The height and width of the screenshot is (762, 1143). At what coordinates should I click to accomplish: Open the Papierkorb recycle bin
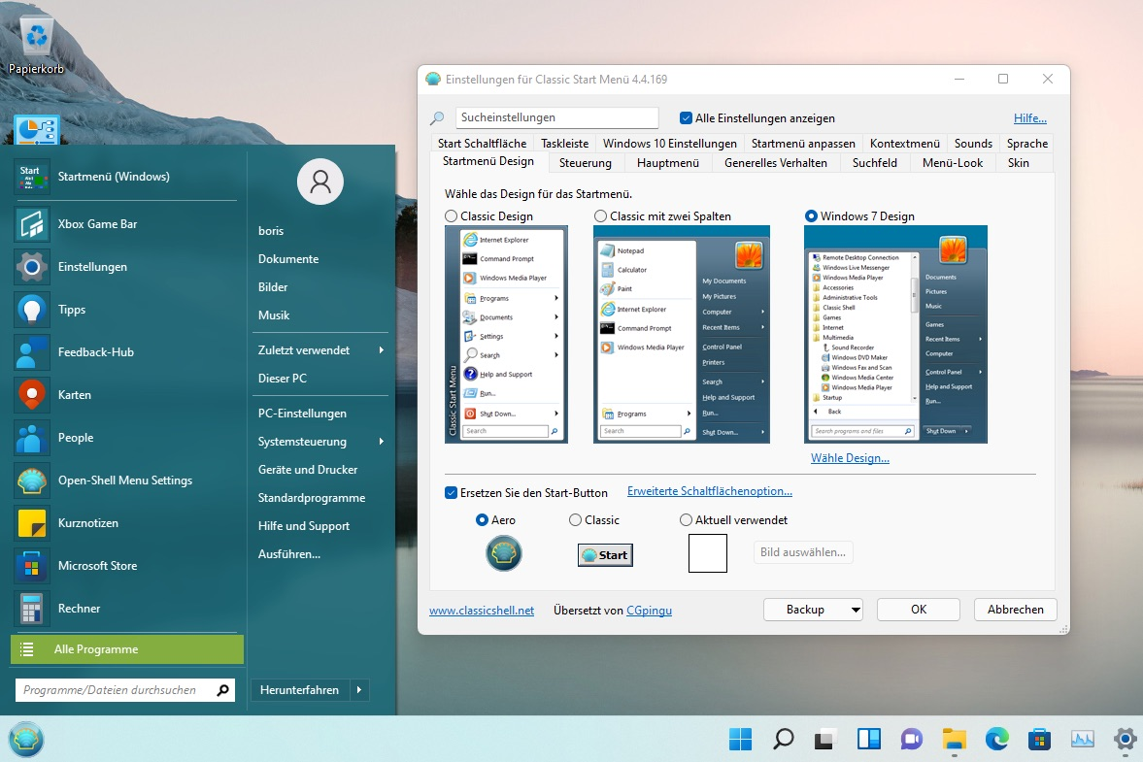(x=36, y=46)
